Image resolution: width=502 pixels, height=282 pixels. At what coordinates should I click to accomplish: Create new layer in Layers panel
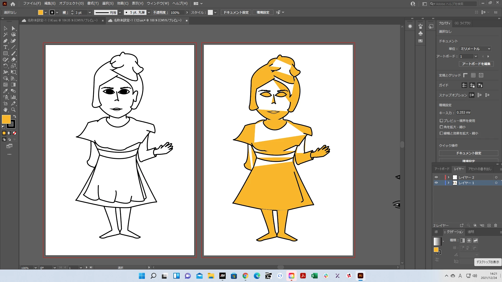click(489, 225)
